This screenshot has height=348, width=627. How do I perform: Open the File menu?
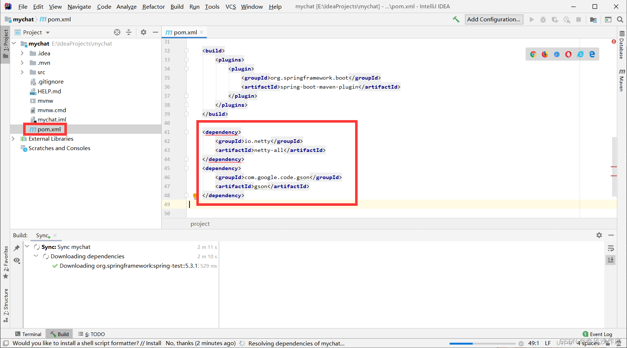[x=23, y=7]
